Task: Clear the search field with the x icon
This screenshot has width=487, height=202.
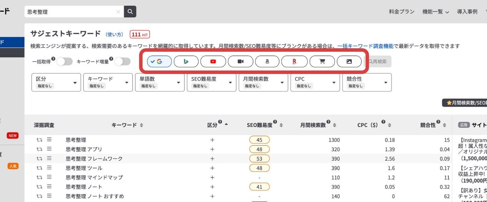Action: click(118, 12)
